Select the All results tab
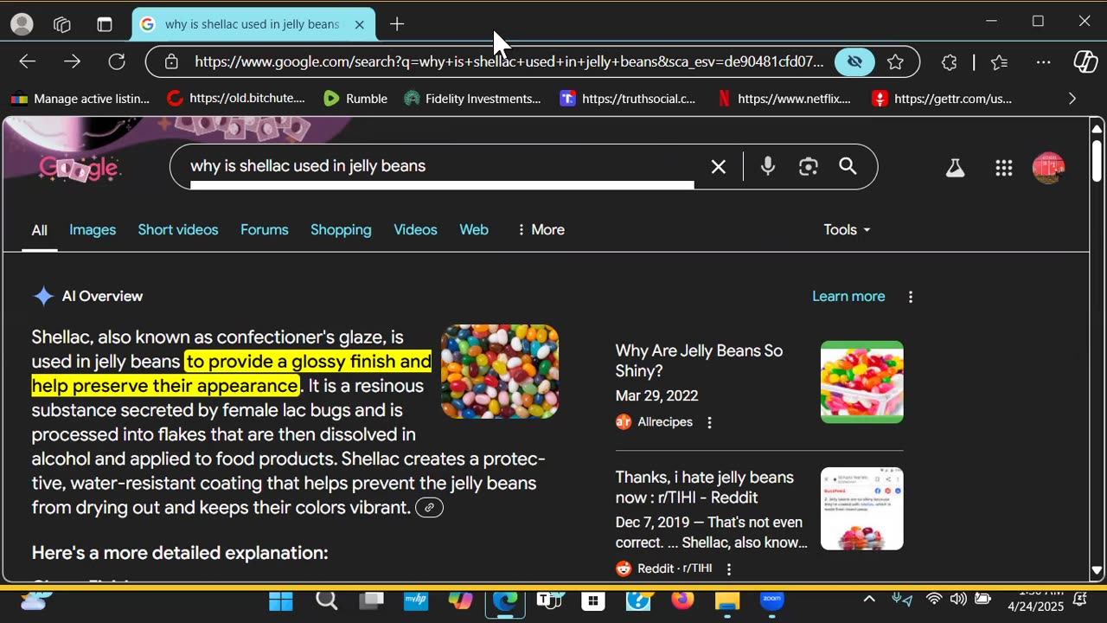This screenshot has height=623, width=1107. point(40,230)
